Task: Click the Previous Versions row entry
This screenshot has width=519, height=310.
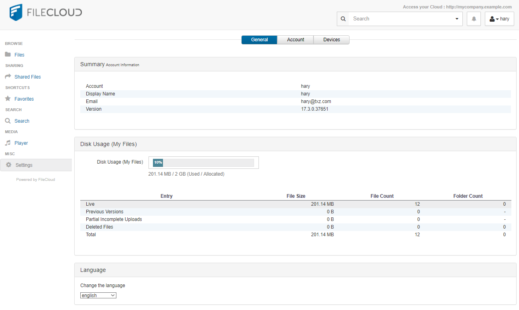Action: click(105, 212)
